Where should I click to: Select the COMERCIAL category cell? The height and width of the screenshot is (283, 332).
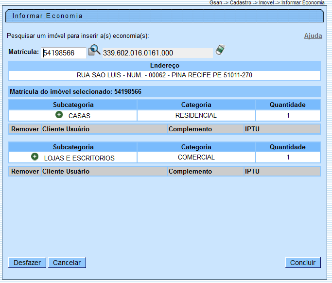(196, 158)
